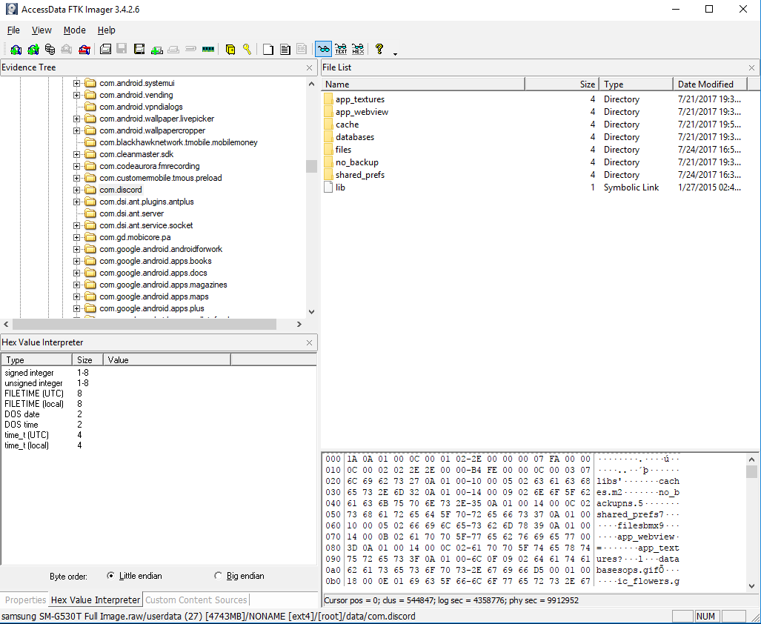This screenshot has width=761, height=624.
Task: Click the Add Evidence Item toolbar icon
Action: pyautogui.click(x=16, y=49)
